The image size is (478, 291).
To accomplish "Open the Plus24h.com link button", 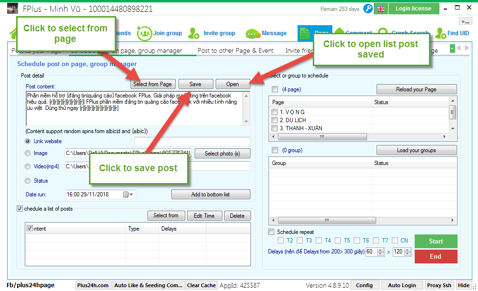I will (x=93, y=285).
